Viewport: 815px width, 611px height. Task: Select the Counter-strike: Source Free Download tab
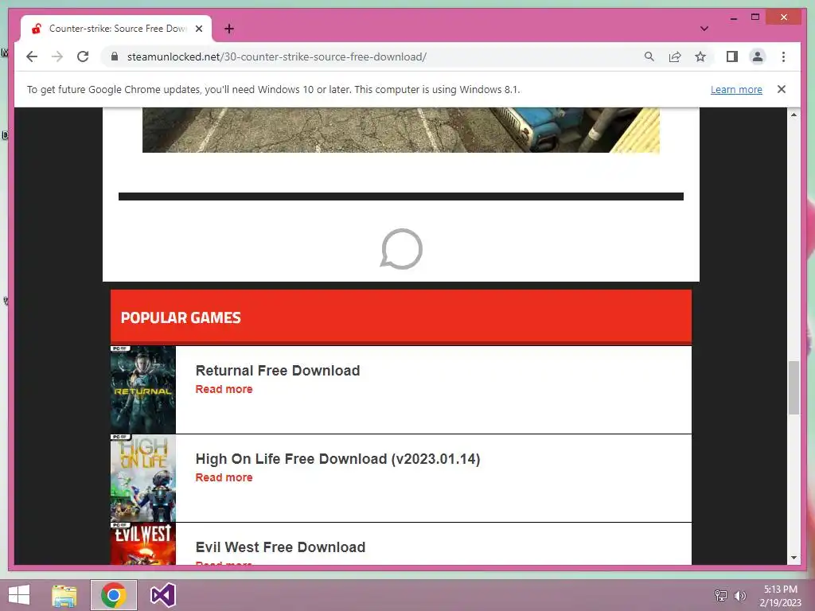point(116,29)
